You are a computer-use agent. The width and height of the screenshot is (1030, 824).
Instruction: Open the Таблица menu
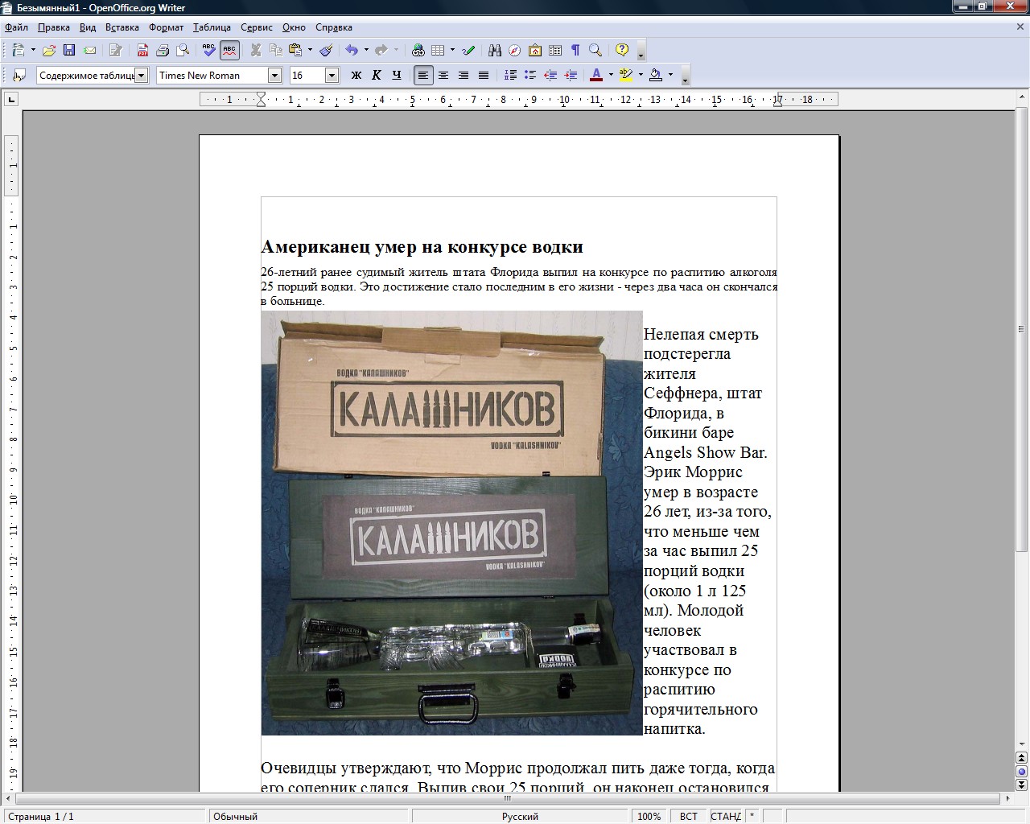point(212,27)
